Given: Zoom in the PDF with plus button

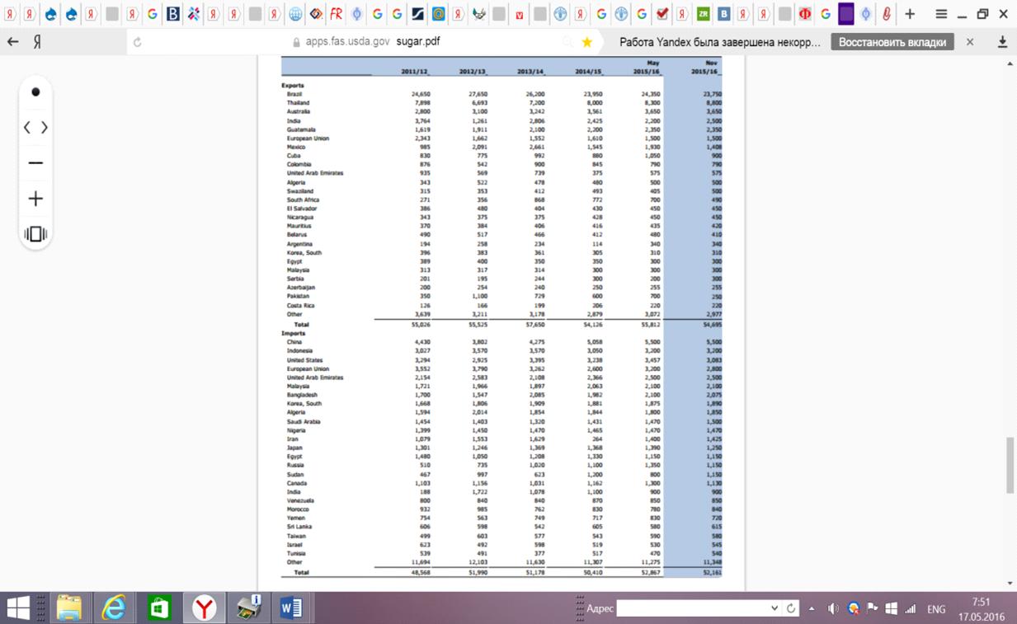Looking at the screenshot, I should 35,199.
